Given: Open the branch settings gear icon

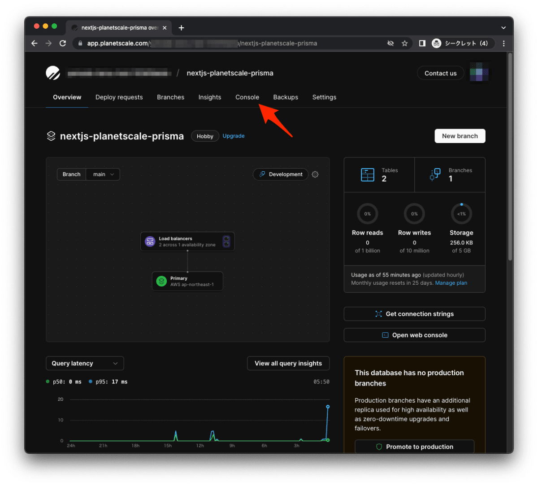Looking at the screenshot, I should (x=315, y=174).
